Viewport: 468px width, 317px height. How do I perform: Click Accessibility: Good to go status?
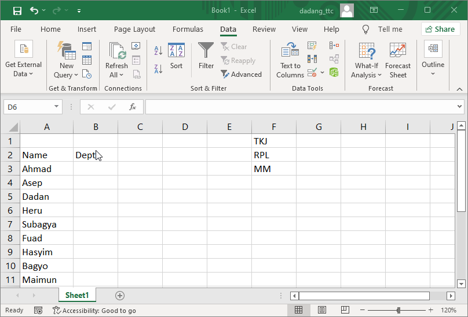[94, 310]
